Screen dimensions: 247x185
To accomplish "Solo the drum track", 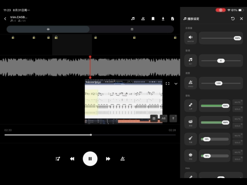I will pyautogui.click(x=238, y=126).
